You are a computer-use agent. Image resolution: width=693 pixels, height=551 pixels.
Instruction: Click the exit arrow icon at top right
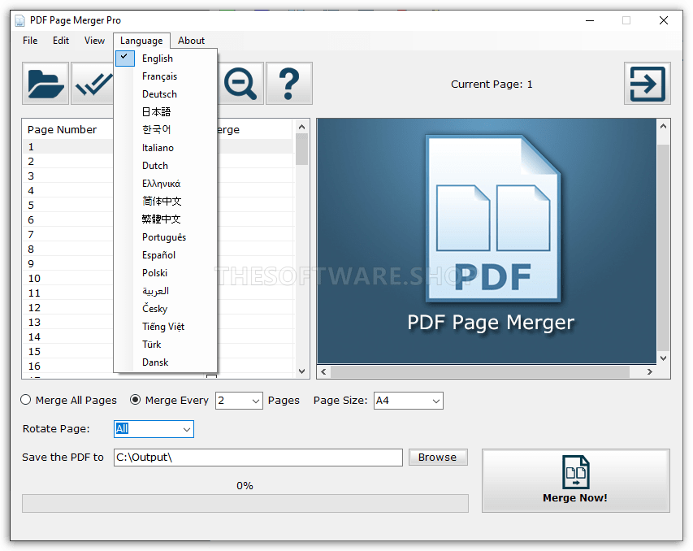tap(647, 84)
